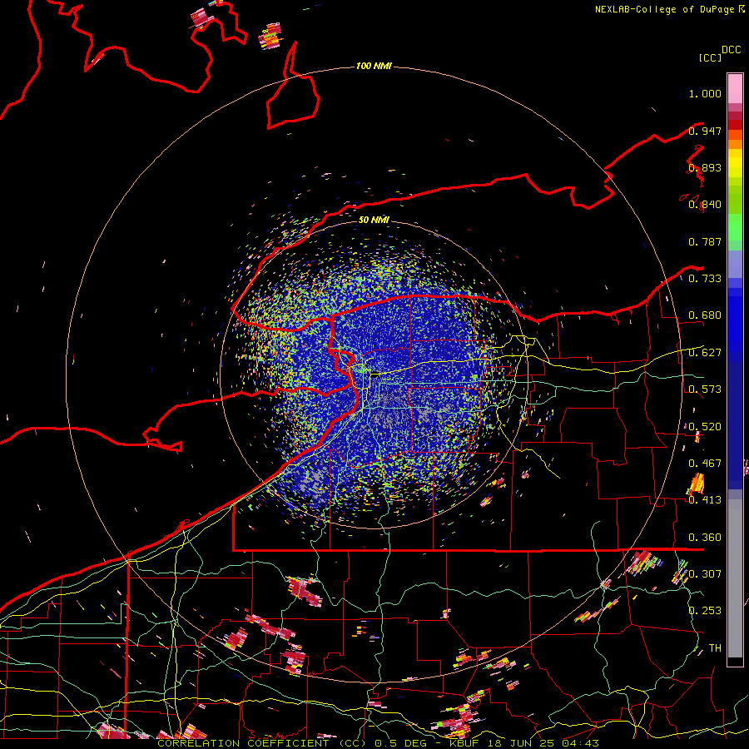Image resolution: width=749 pixels, height=749 pixels.
Task: Click the bright green segment of color scale
Action: [735, 227]
